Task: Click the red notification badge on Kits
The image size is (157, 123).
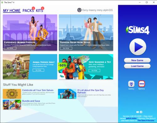Action: (43, 8)
